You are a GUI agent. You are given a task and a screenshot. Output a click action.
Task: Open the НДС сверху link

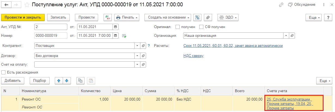[194, 56]
